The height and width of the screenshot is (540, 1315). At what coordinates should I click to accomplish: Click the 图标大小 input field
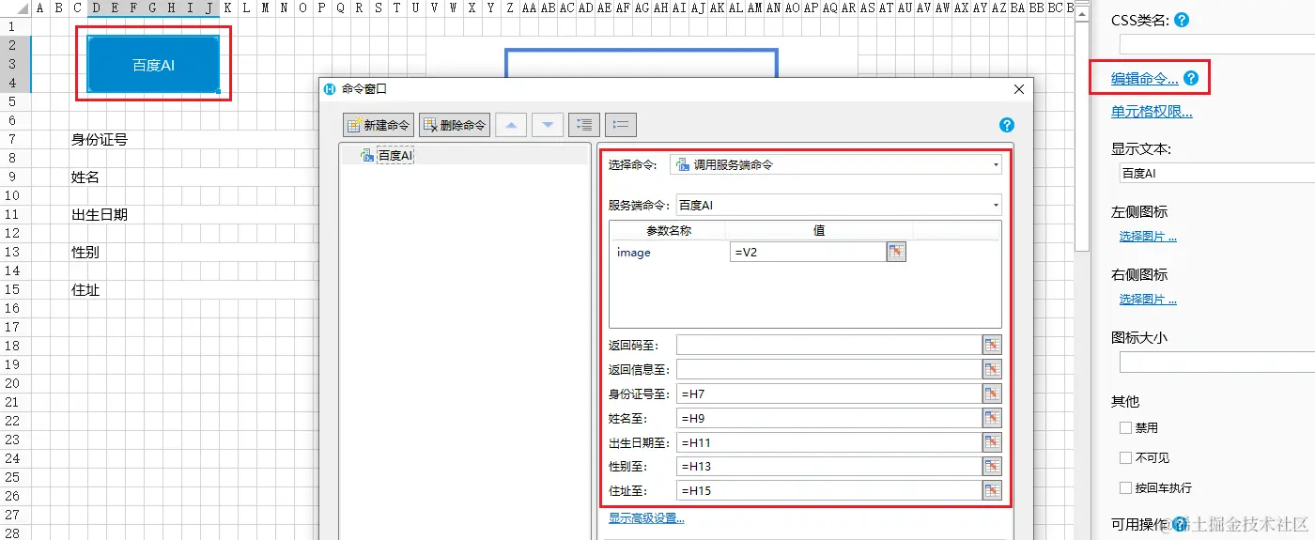1216,363
